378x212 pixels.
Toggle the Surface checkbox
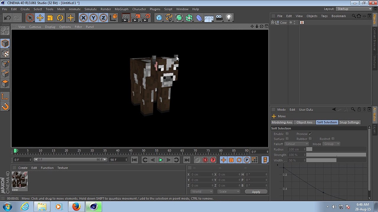pos(287,139)
